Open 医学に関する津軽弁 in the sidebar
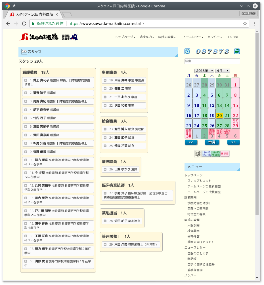 (201, 265)
